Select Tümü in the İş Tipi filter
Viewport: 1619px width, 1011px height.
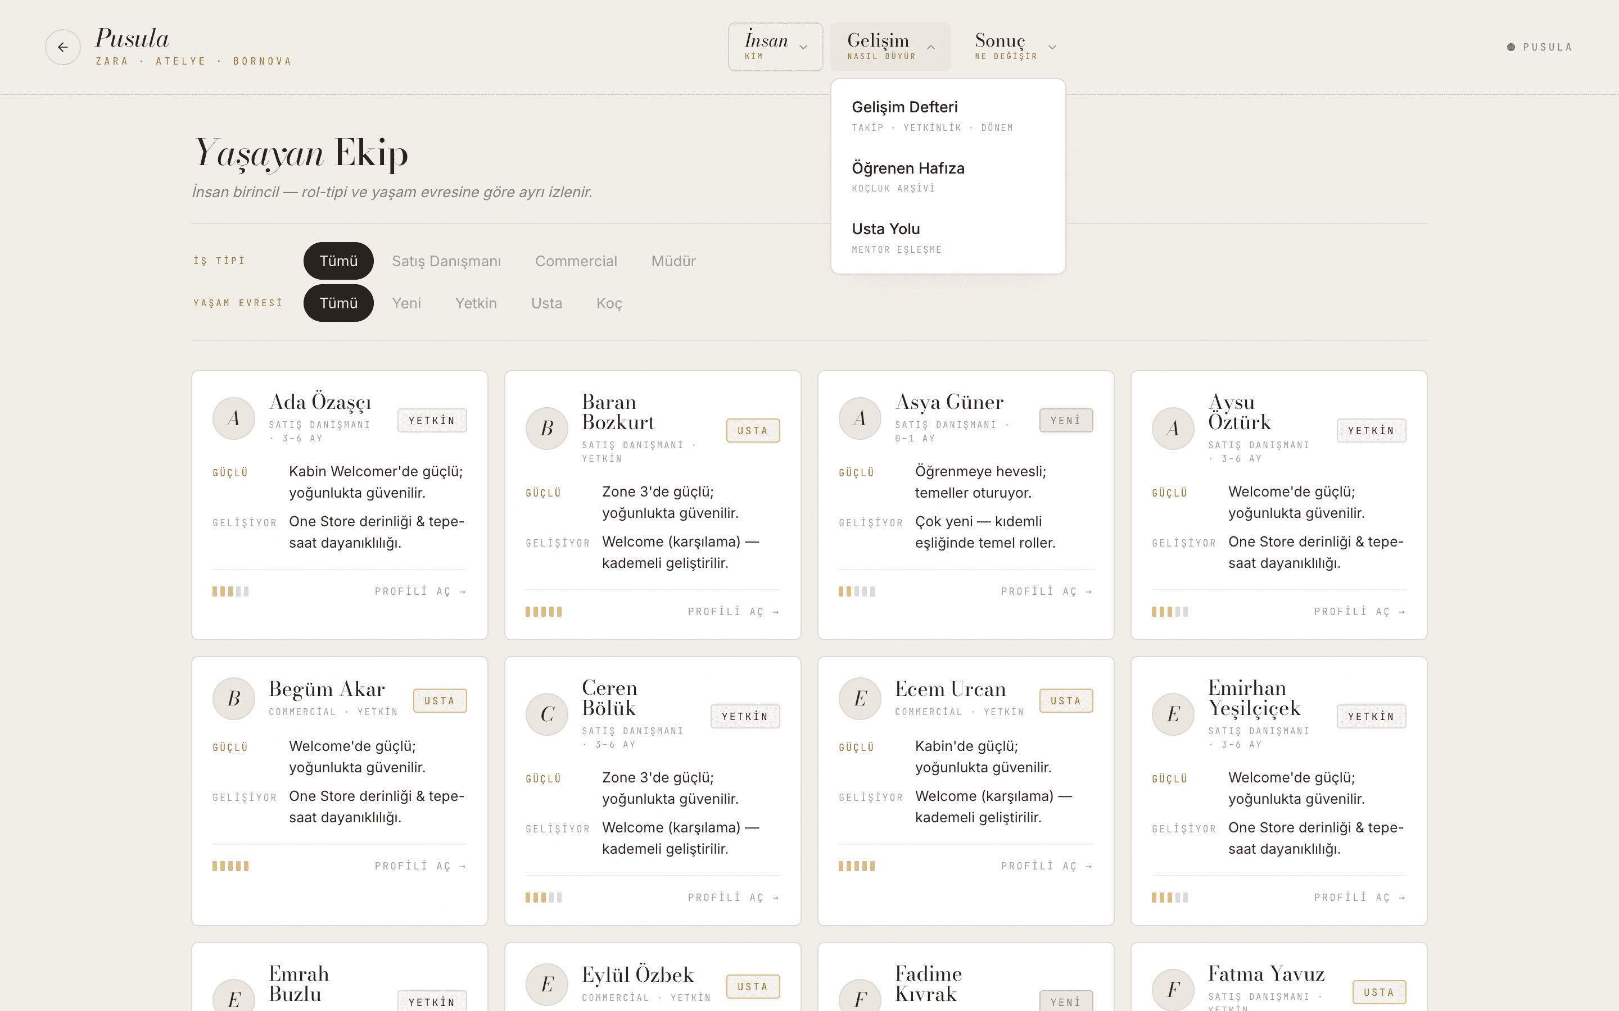point(338,261)
